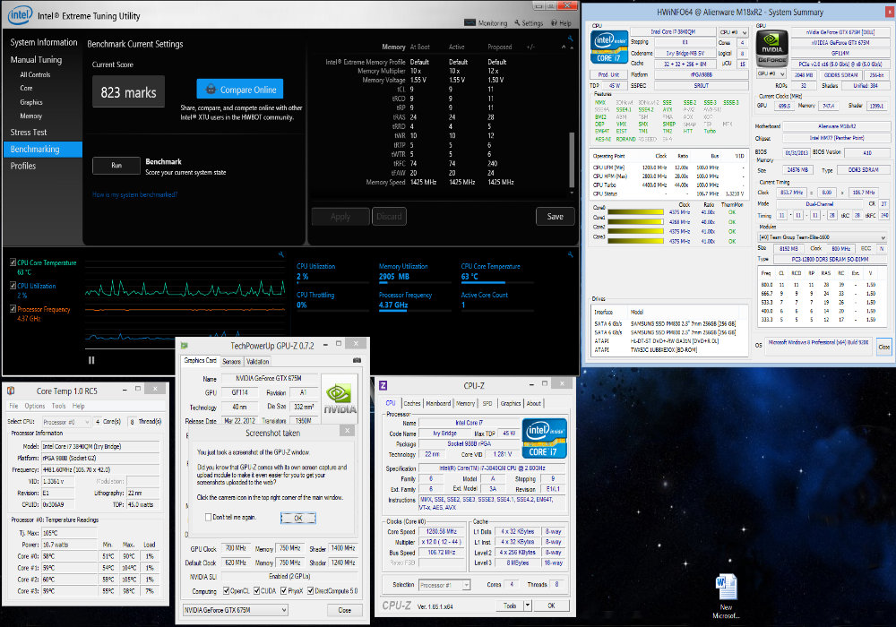Click Intel Core i7 badge in CPU-Z
896x627 pixels.
tap(545, 438)
